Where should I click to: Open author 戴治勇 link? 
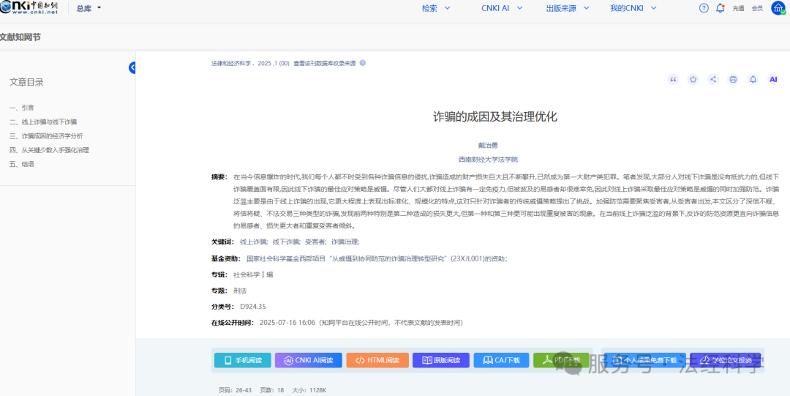pyautogui.click(x=488, y=145)
